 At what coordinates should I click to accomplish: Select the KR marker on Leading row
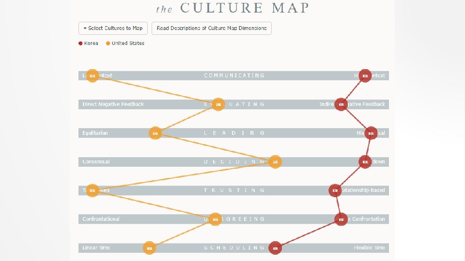coord(371,133)
